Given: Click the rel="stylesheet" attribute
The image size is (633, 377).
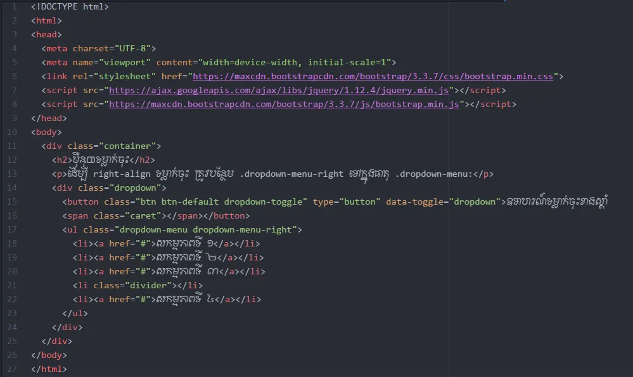Looking at the screenshot, I should (x=114, y=76).
